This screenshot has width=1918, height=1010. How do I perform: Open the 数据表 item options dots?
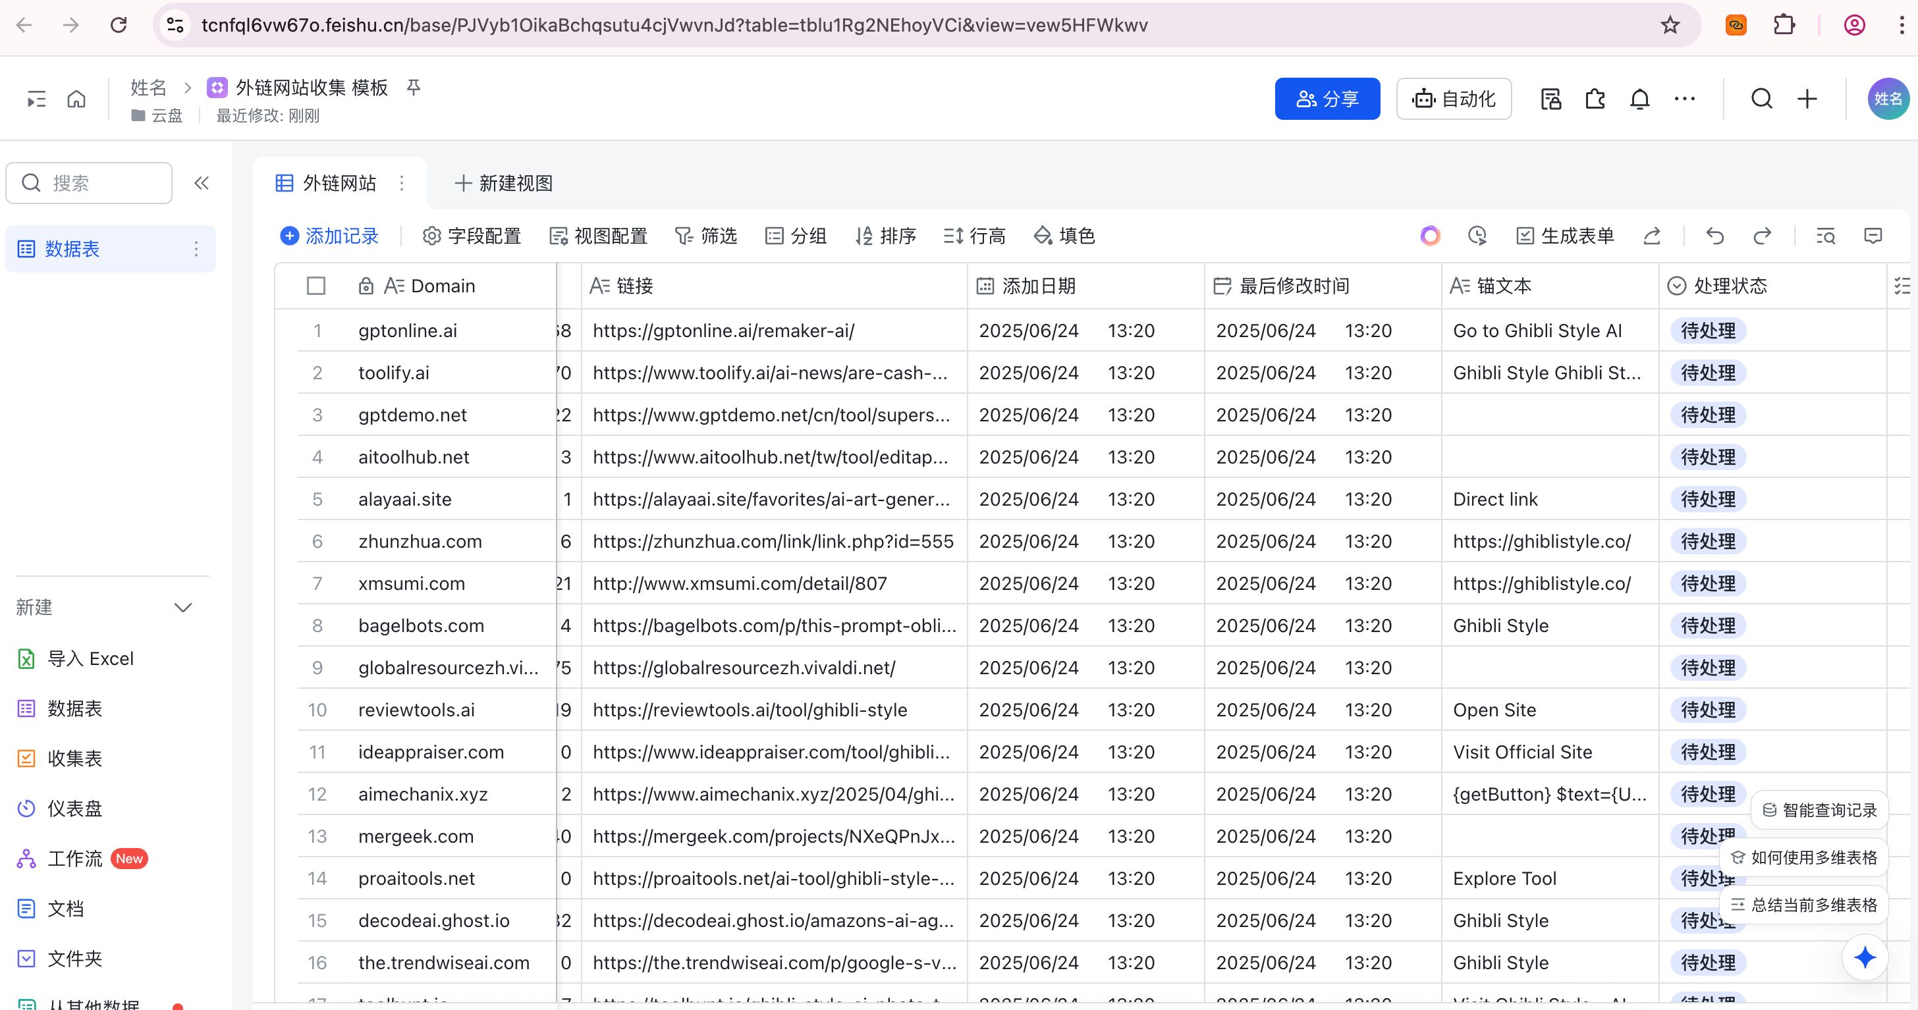[196, 249]
